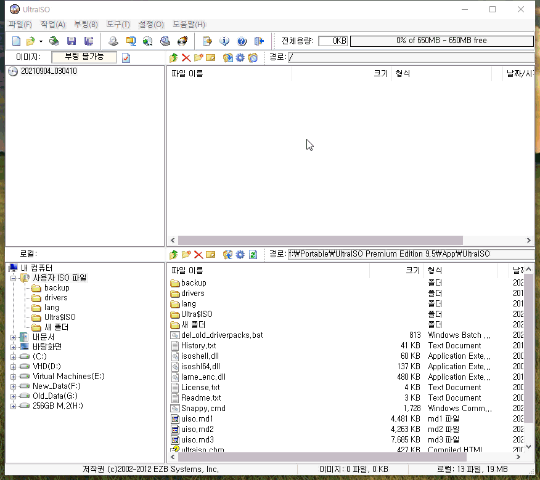This screenshot has height=480, width=540.
Task: Click the Add to image icon in local toolbar
Action: pos(227,254)
